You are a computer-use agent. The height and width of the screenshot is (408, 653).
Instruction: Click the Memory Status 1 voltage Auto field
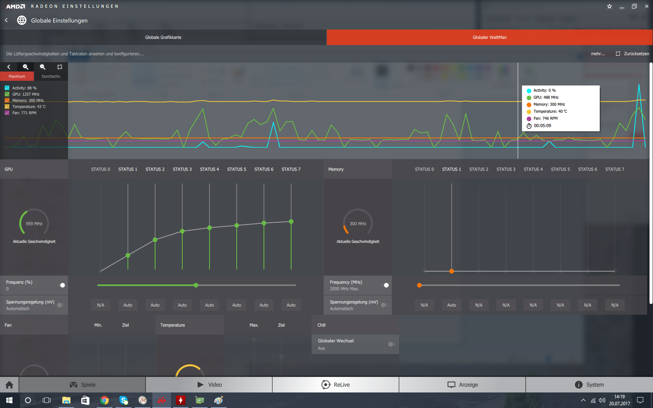coord(452,305)
